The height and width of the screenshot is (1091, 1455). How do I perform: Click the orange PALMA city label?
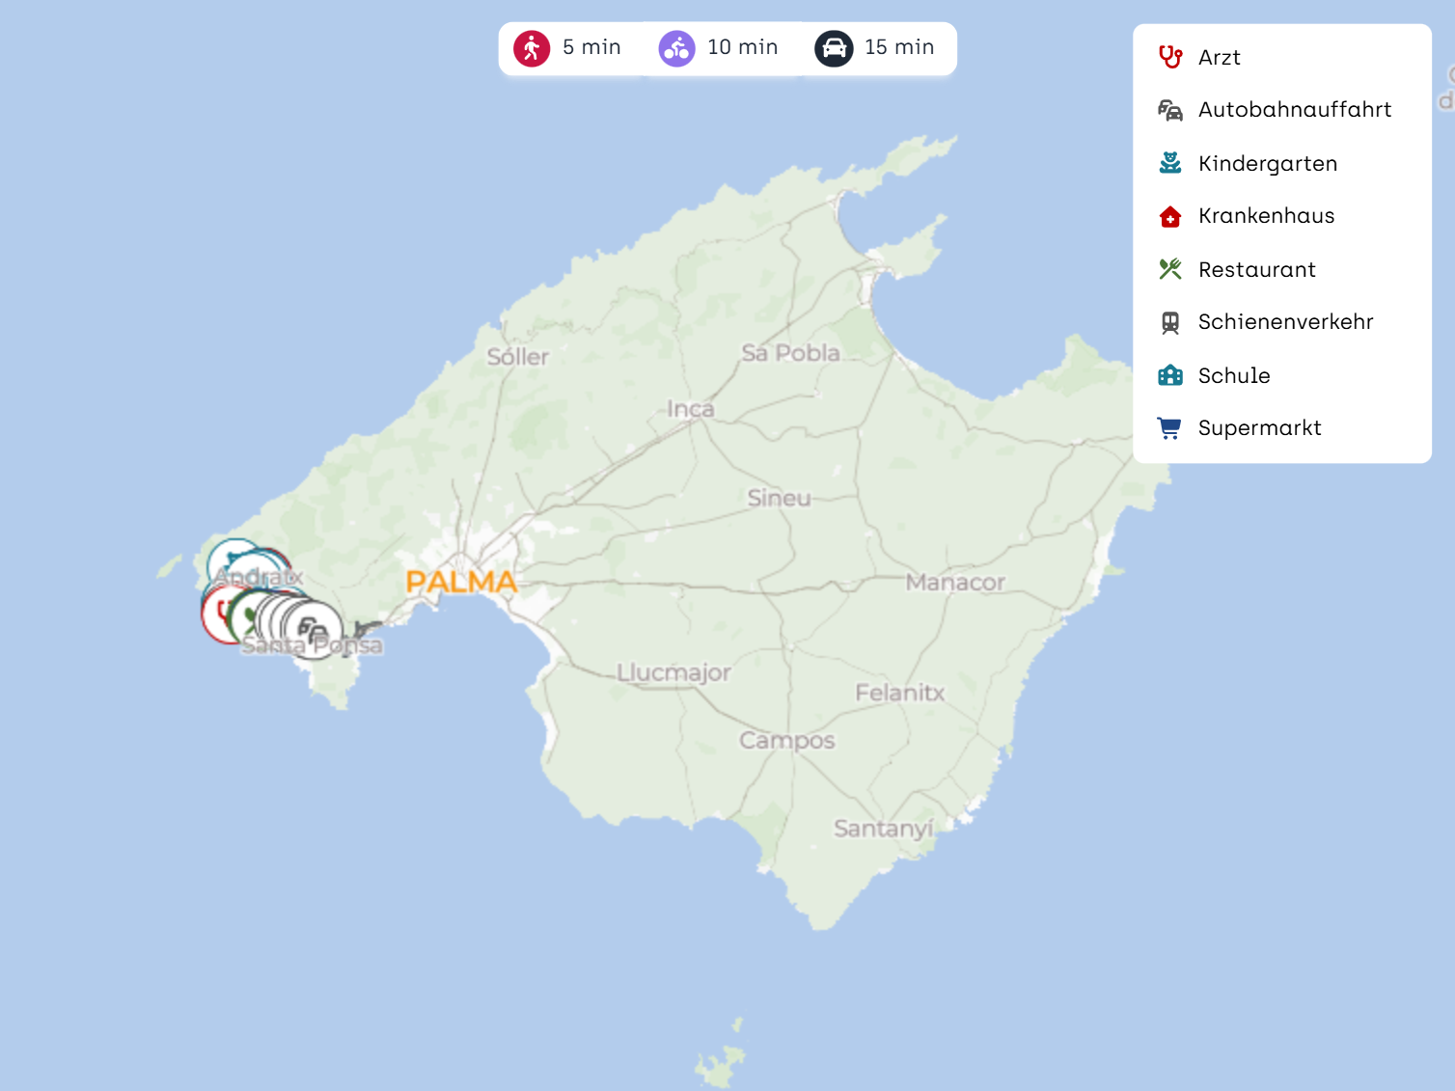click(461, 583)
